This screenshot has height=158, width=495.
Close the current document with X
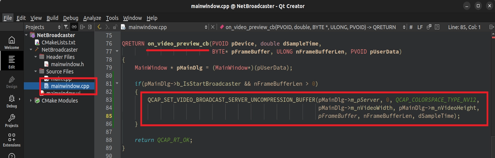click(212, 27)
